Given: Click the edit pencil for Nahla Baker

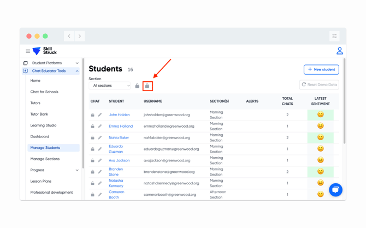Looking at the screenshot, I should click(100, 138).
